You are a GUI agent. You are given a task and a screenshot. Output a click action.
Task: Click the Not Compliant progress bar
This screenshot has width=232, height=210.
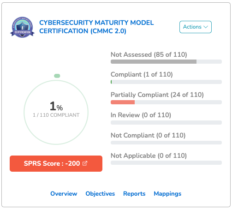click(x=166, y=143)
